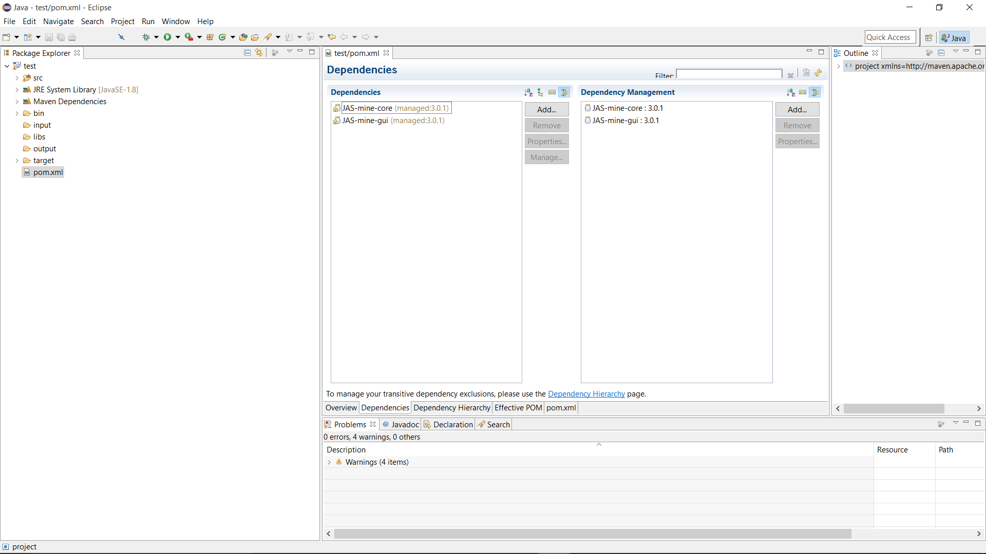Switch to the Effective POM tab
986x554 pixels.
(518, 408)
